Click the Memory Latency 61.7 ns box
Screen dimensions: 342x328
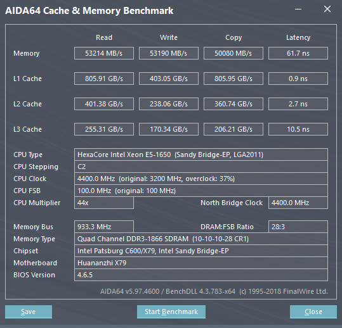(298, 53)
